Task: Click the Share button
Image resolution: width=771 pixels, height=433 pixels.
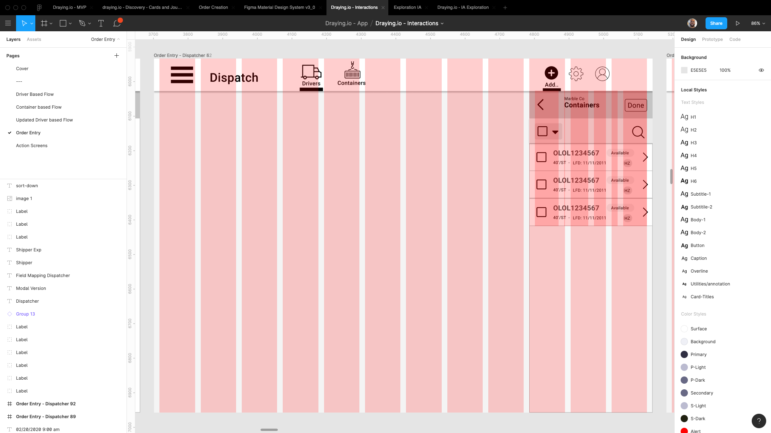Action: 716,23
